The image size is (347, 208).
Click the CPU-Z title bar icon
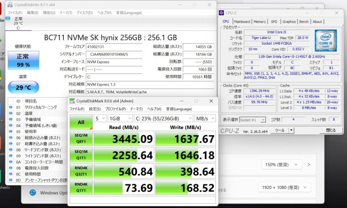(221, 13)
